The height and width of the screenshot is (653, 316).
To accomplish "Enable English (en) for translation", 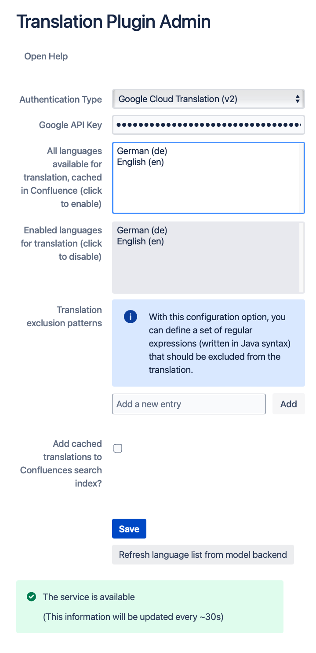I will pos(140,162).
